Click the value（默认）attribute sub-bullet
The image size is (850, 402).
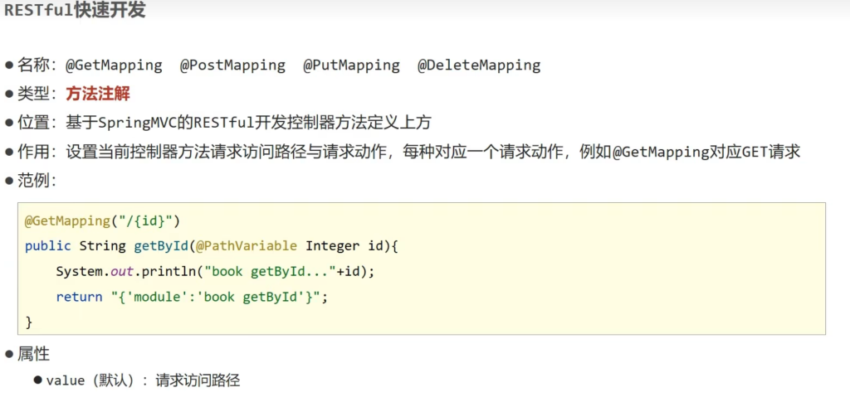pyautogui.click(x=91, y=380)
